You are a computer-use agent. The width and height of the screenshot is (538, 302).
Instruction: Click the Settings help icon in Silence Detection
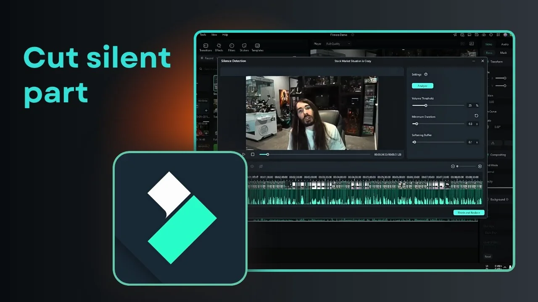[426, 74]
